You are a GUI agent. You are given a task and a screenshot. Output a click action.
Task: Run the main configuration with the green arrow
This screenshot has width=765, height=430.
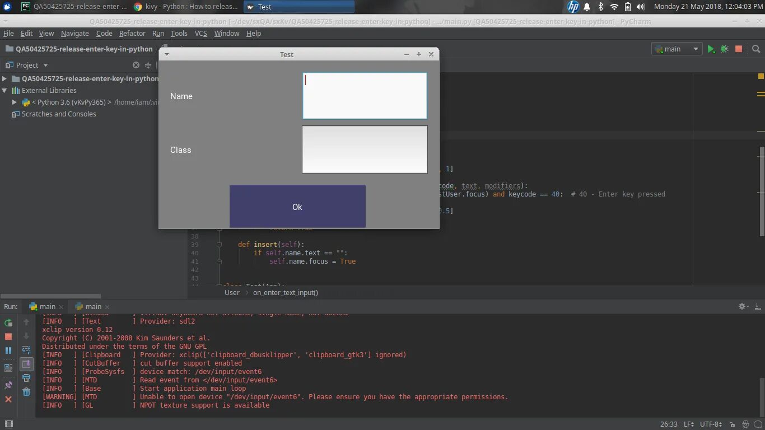pyautogui.click(x=711, y=49)
